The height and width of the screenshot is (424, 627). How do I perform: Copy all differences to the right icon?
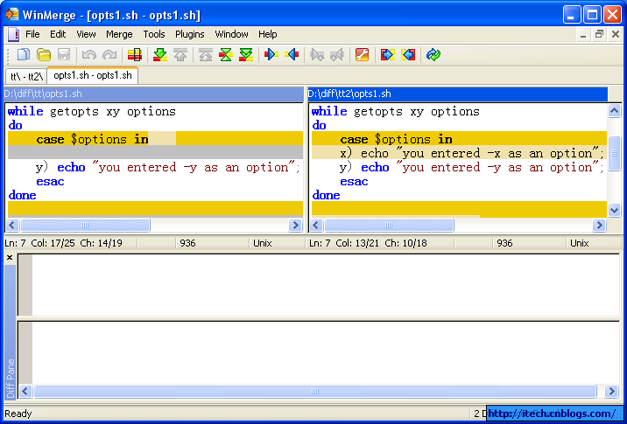pos(387,55)
